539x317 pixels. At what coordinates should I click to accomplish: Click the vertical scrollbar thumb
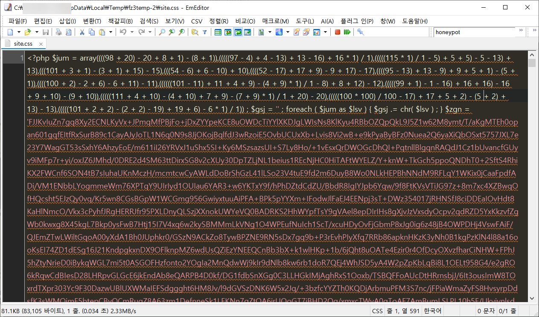pyautogui.click(x=532, y=64)
